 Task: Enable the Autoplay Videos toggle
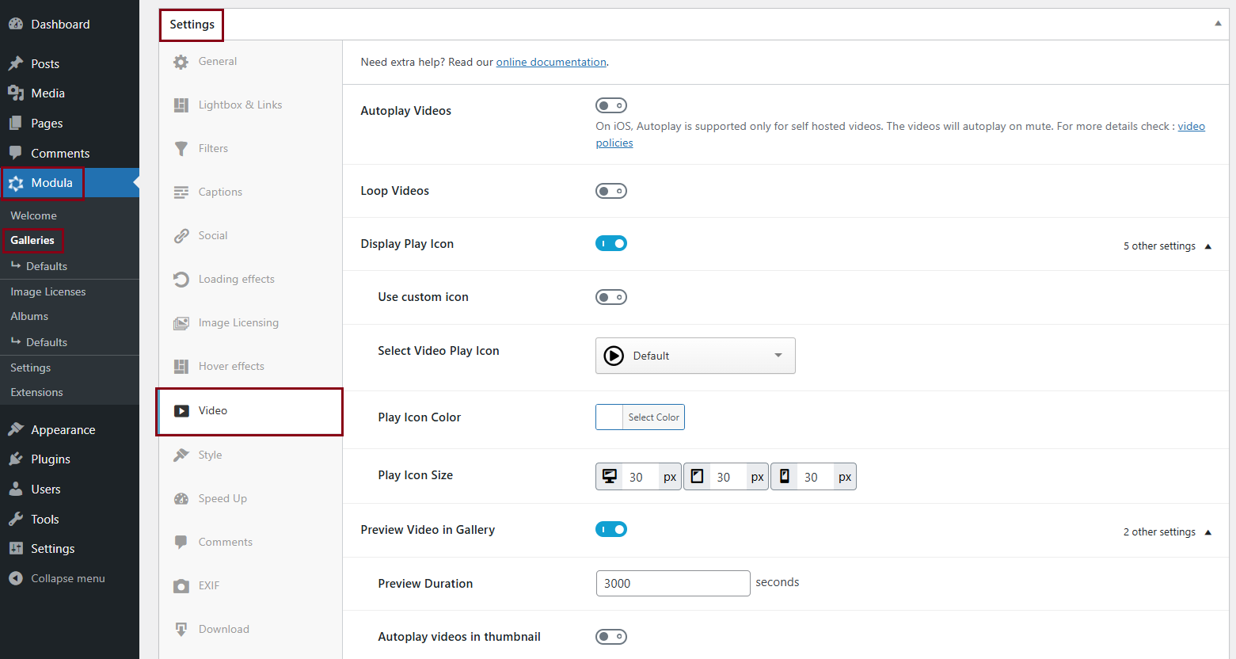[x=610, y=105]
